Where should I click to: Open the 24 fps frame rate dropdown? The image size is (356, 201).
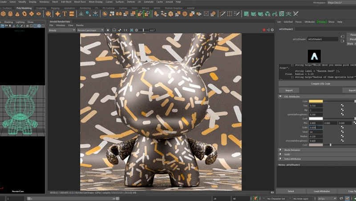coord(327,198)
